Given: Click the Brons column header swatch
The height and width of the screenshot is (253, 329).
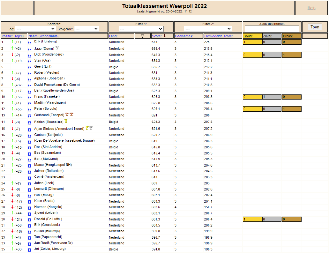Looking at the screenshot, I should click(292, 36).
